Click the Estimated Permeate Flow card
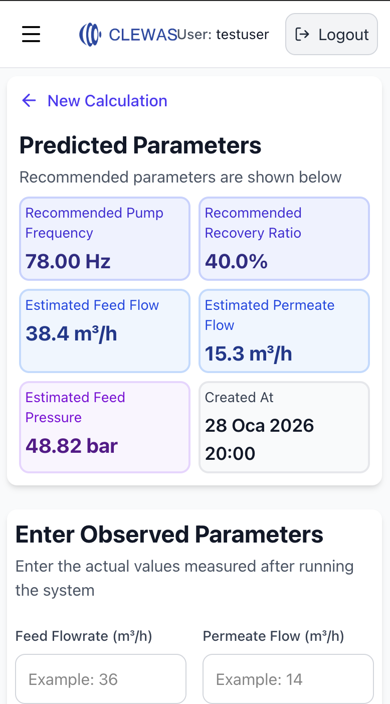The width and height of the screenshot is (390, 704). point(284,331)
